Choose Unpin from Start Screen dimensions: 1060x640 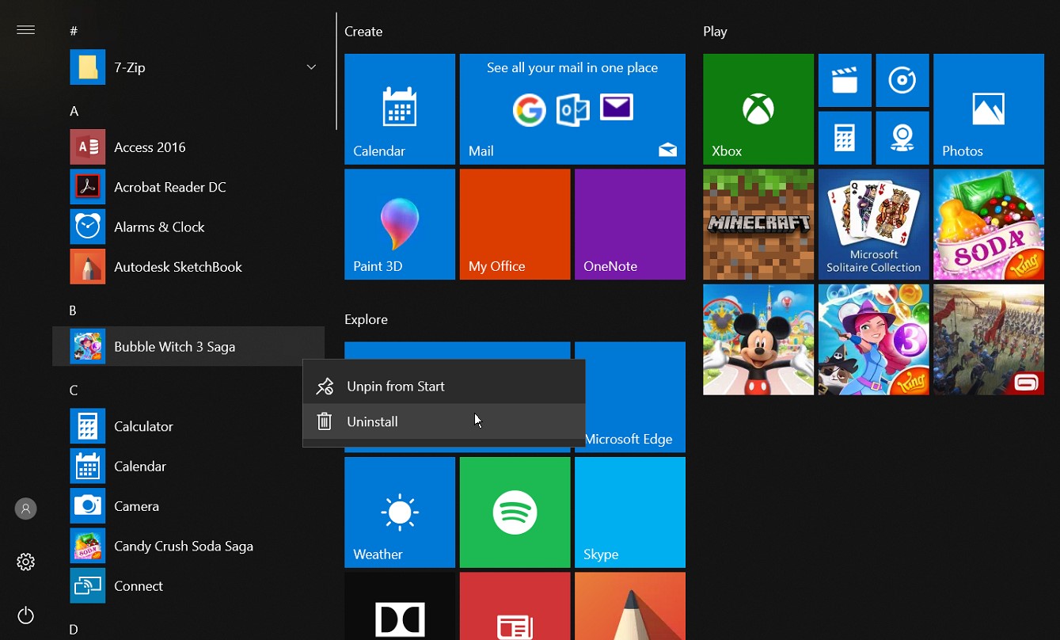444,386
